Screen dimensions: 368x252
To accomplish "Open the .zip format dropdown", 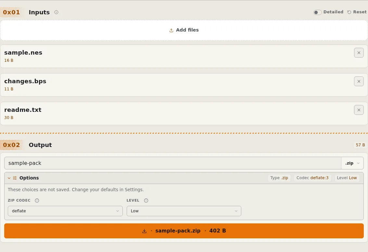I will (352, 163).
